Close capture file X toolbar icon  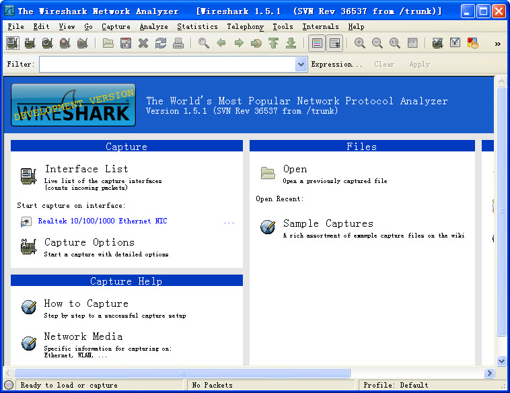click(143, 43)
